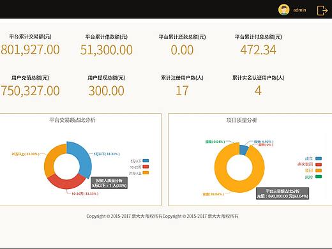This screenshot has height=249, width=332.
Task: Toggle the 多次驳回 red legend swatch
Action: pyautogui.click(x=319, y=164)
